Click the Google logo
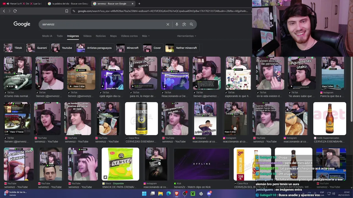The image size is (353, 198). coord(22,24)
